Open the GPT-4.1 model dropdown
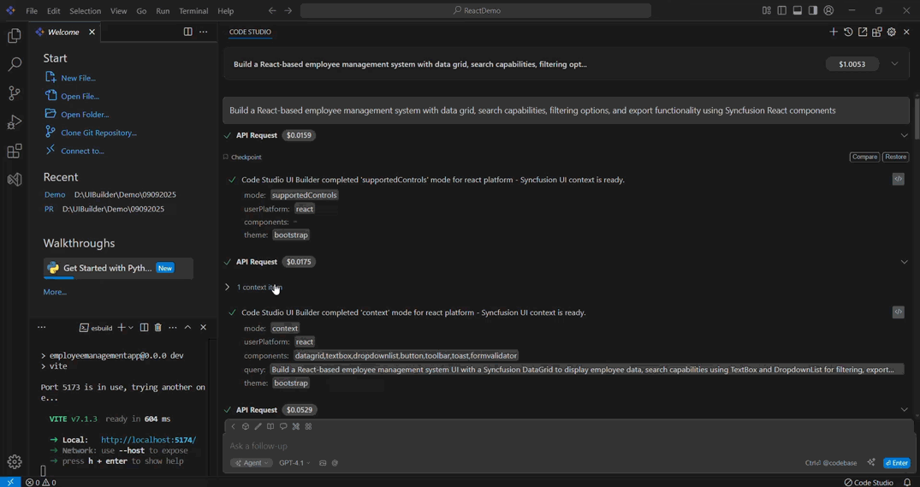The image size is (920, 487). coord(294,463)
